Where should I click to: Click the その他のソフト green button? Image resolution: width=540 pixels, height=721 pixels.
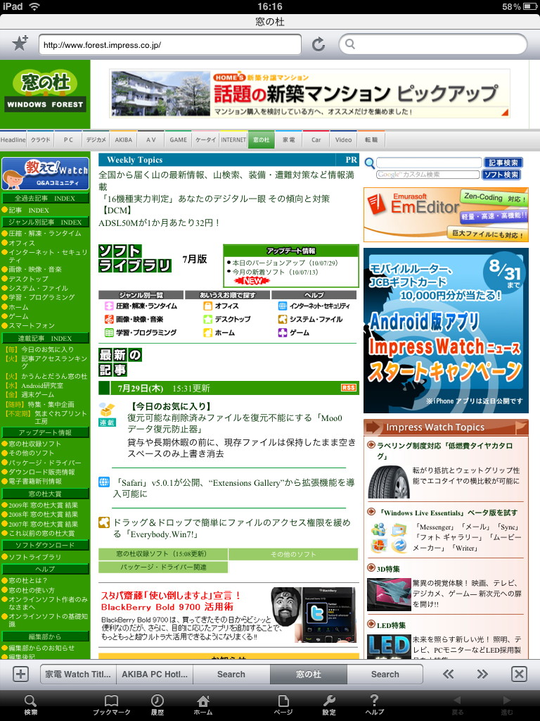pos(293,554)
